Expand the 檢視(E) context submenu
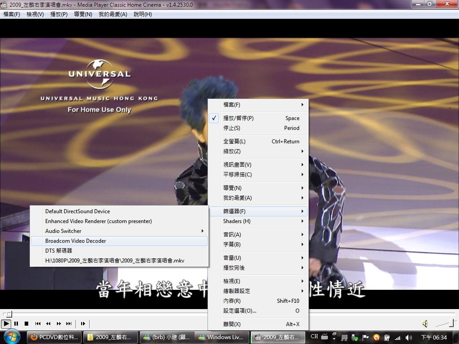459x344 pixels. (258, 281)
